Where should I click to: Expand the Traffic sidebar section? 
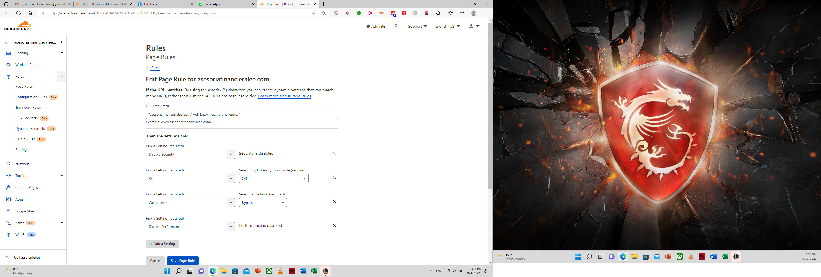click(x=62, y=176)
